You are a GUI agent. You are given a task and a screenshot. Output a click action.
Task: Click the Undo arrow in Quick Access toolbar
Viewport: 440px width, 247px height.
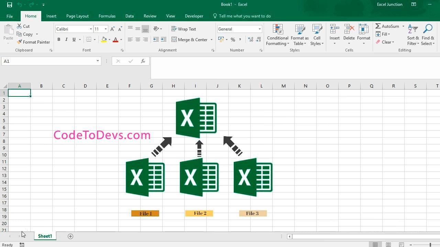click(x=20, y=5)
